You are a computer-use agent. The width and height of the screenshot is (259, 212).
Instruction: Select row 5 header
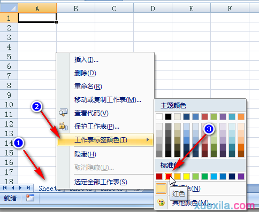click(x=9, y=57)
